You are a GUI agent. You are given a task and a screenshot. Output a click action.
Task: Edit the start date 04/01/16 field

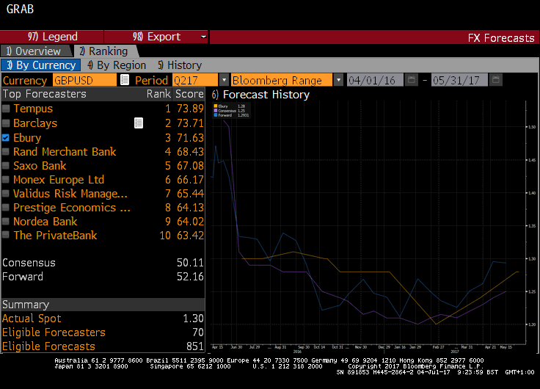(x=375, y=80)
